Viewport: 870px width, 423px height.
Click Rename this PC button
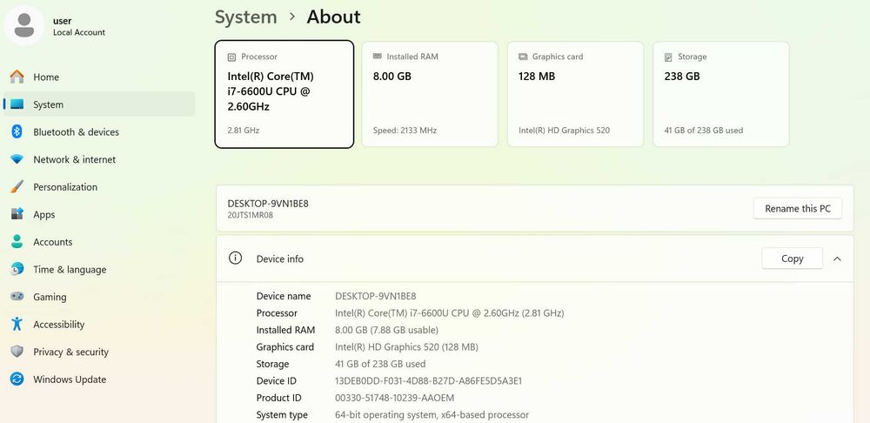[x=797, y=209]
